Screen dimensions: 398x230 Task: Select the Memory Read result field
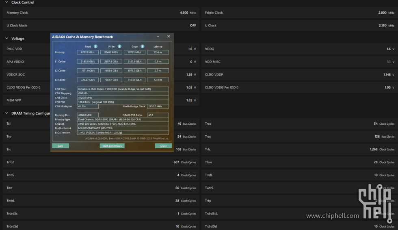tap(88, 52)
